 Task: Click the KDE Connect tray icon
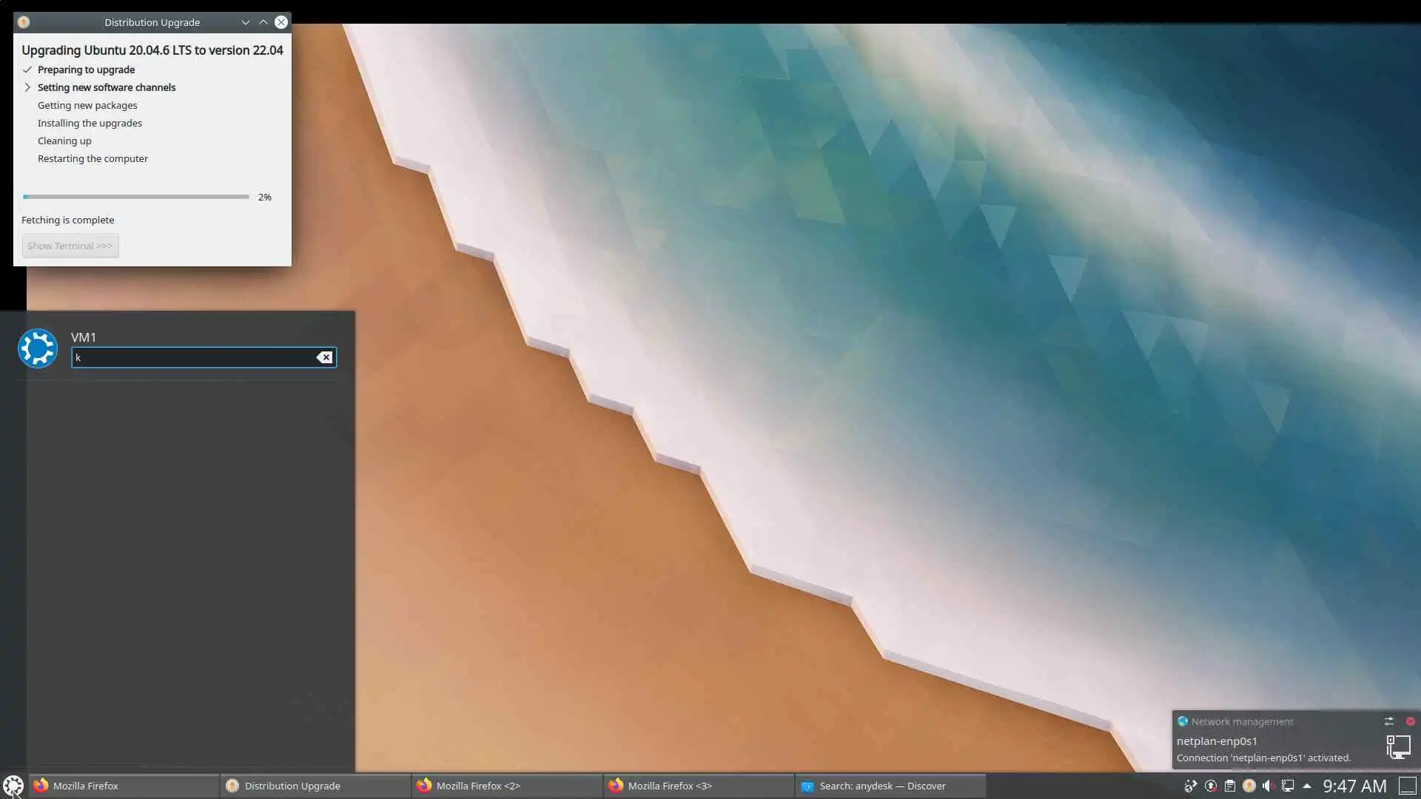[x=1190, y=786]
